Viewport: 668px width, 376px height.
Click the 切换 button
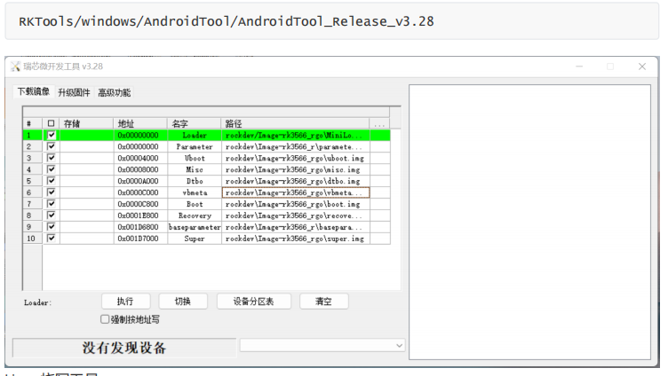pos(183,302)
